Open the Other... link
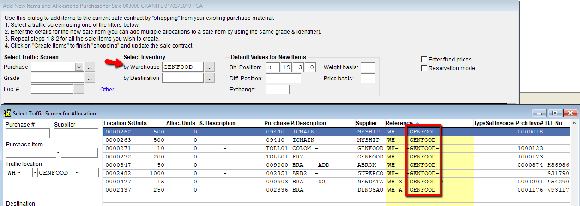This screenshot has width=580, height=206. tap(109, 90)
